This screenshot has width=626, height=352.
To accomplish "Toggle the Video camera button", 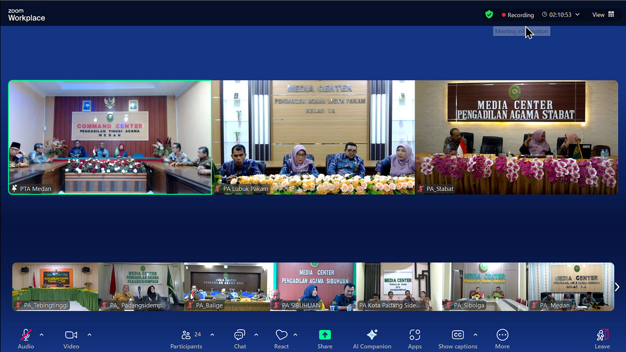I will [x=71, y=338].
